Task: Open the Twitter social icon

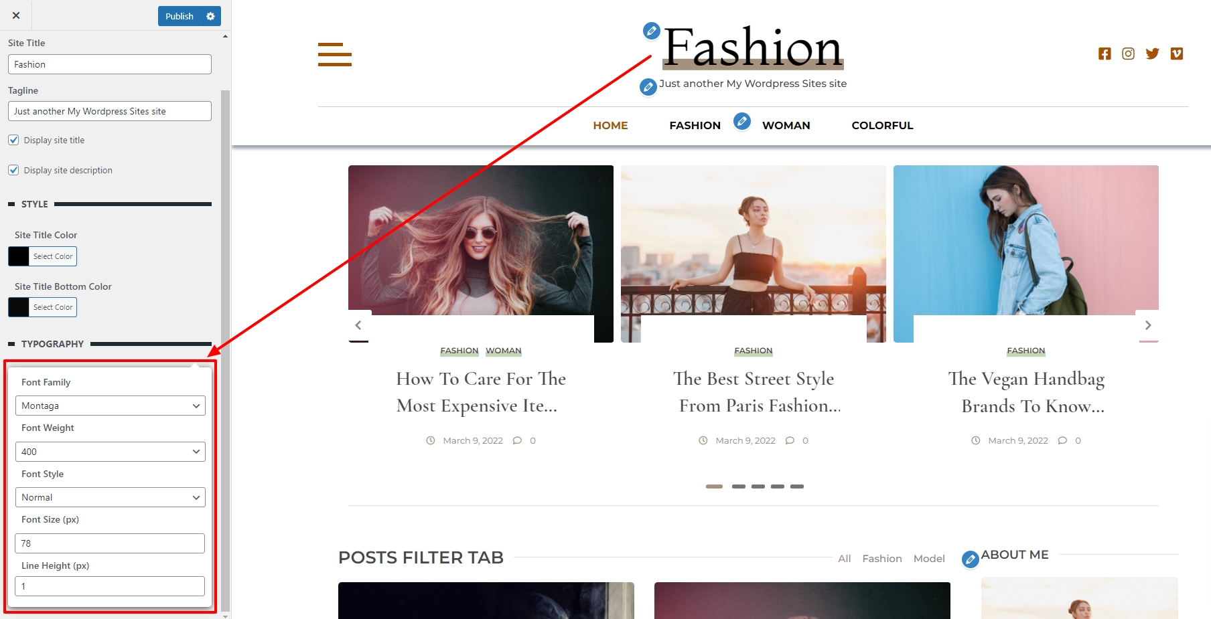Action: (1152, 54)
